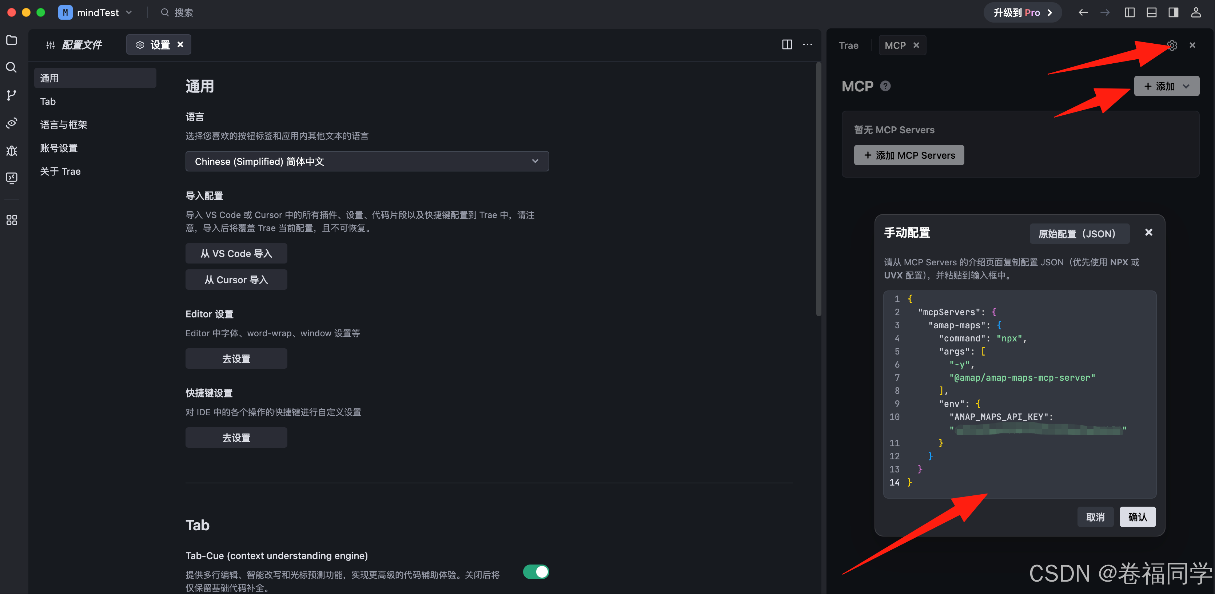Open the Source Control branch icon
Viewport: 1215px width, 594px height.
click(x=12, y=95)
